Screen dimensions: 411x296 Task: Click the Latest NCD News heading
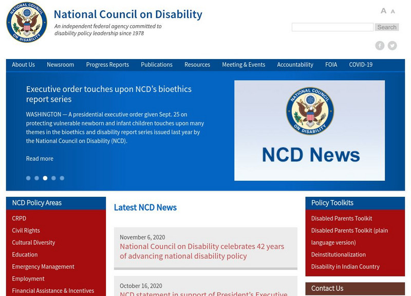(x=145, y=208)
